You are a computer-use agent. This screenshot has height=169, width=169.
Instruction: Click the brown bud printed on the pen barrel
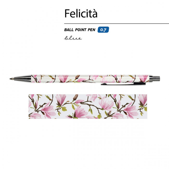click(x=77, y=77)
